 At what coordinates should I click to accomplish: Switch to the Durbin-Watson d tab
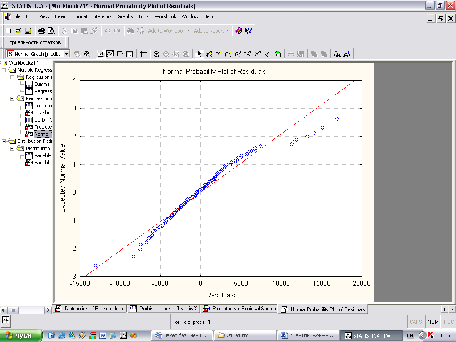(163, 309)
